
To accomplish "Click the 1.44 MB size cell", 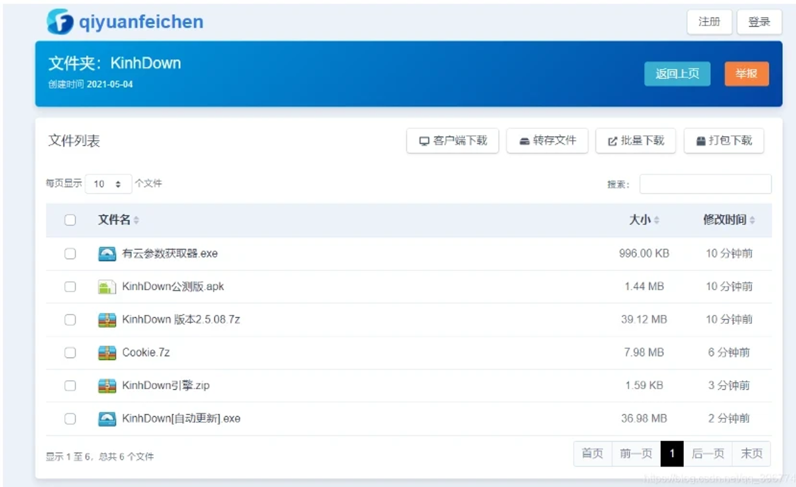I will pos(644,287).
